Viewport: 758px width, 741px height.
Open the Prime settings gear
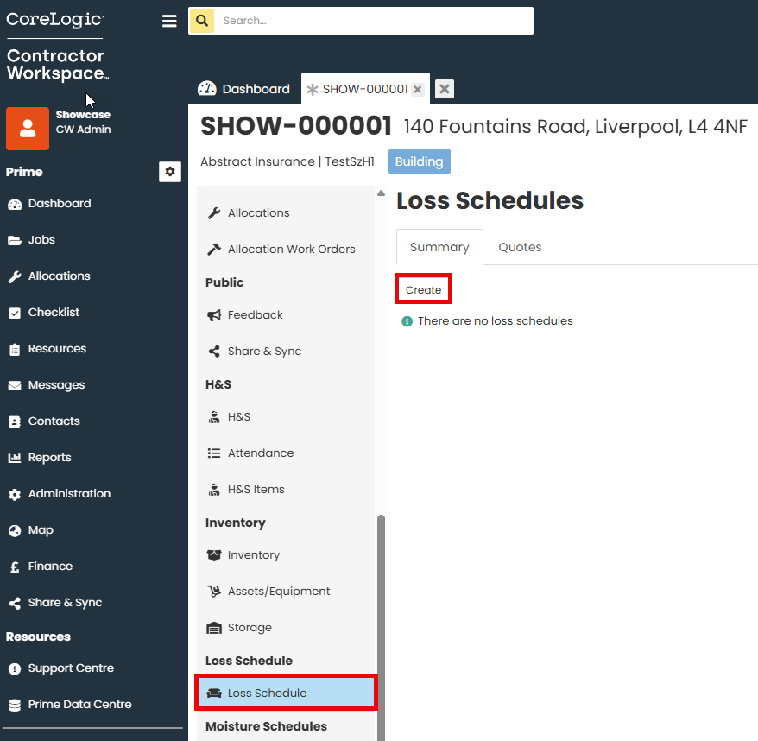point(170,172)
